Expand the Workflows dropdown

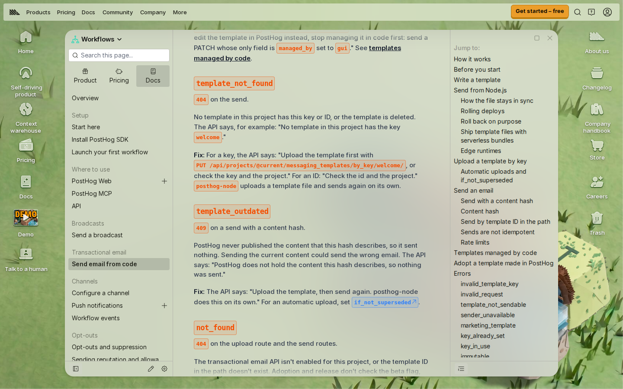97,39
